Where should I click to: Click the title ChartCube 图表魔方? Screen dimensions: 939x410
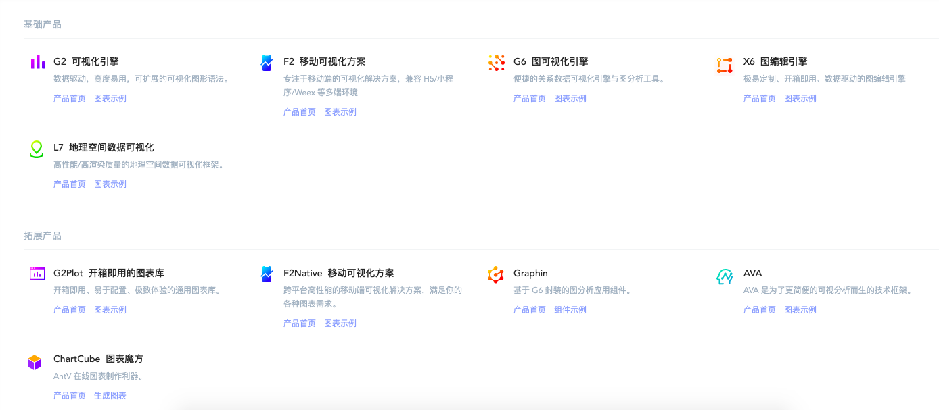(98, 359)
